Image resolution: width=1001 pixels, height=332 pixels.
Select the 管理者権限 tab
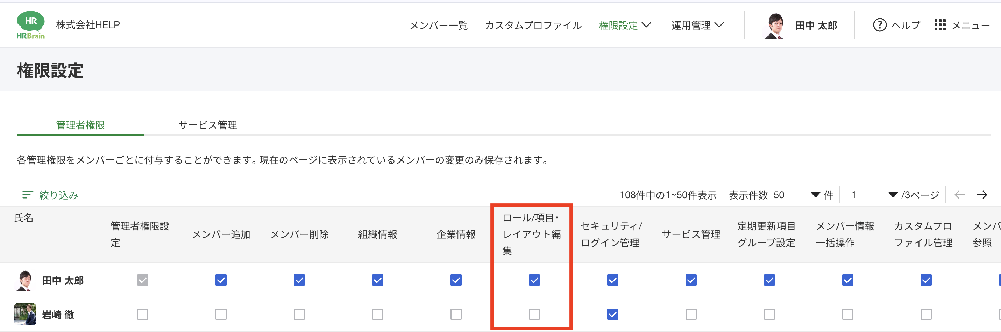[80, 125]
